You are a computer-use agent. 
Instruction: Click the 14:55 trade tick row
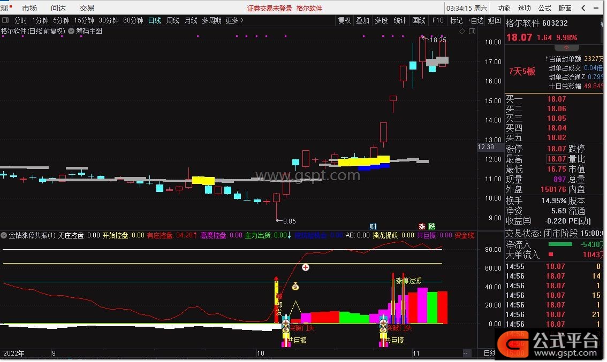555,266
